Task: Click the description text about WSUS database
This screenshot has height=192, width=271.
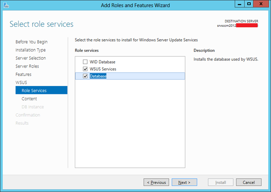Action: pyautogui.click(x=226, y=59)
